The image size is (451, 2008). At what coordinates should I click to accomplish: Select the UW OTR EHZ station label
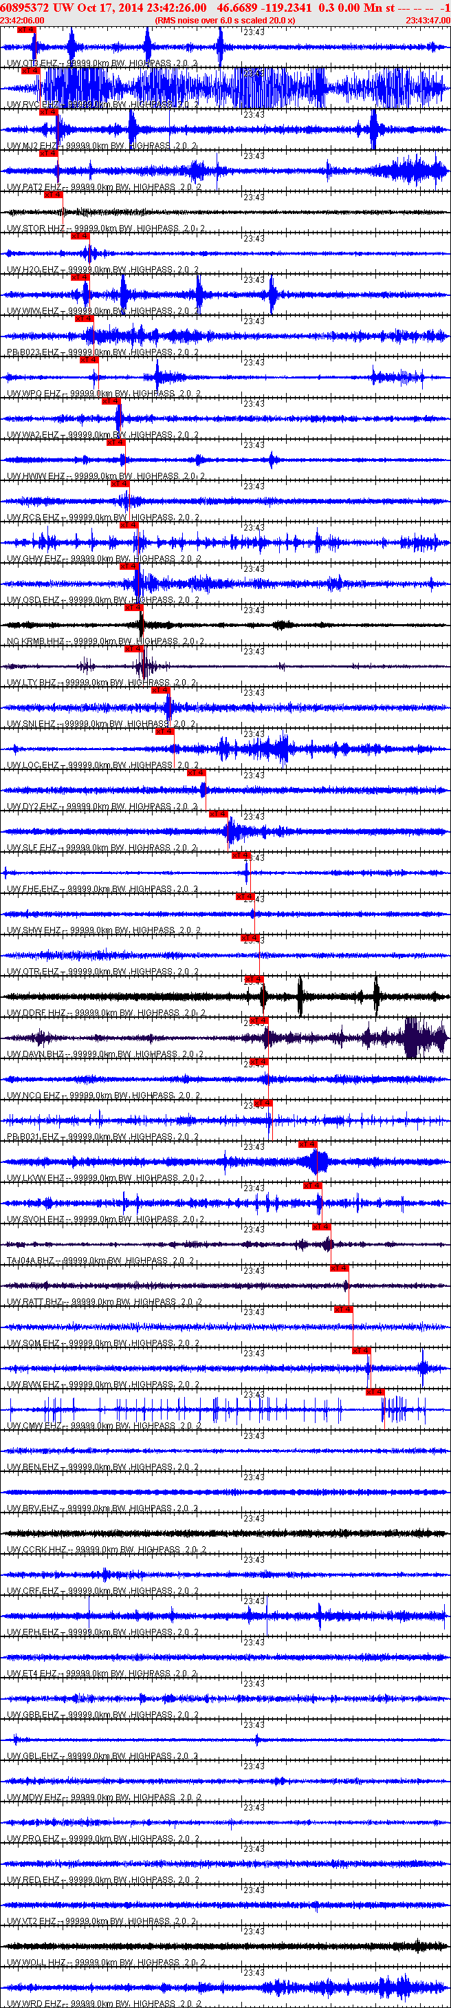tap(103, 972)
